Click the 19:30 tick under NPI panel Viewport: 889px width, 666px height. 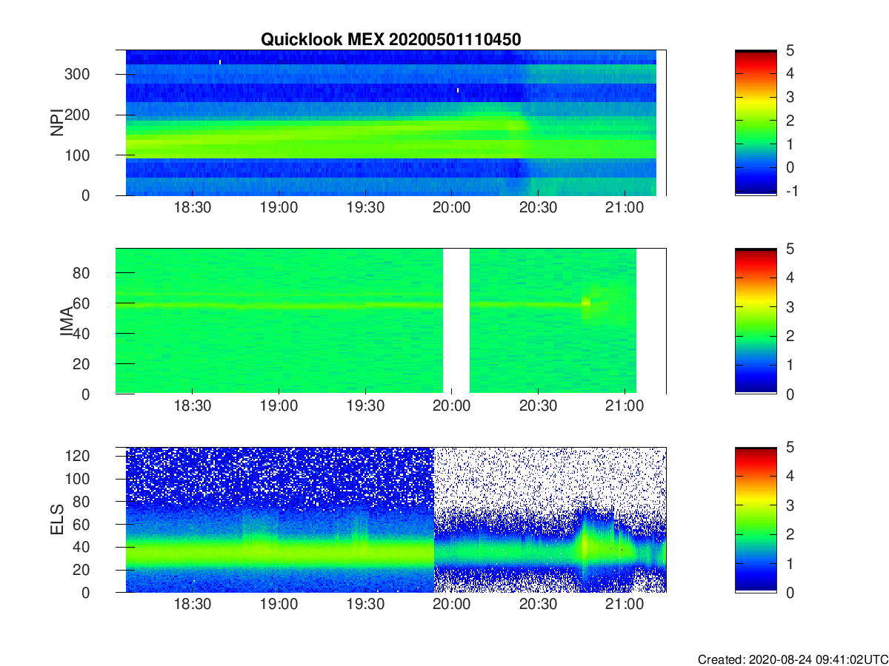tap(365, 208)
